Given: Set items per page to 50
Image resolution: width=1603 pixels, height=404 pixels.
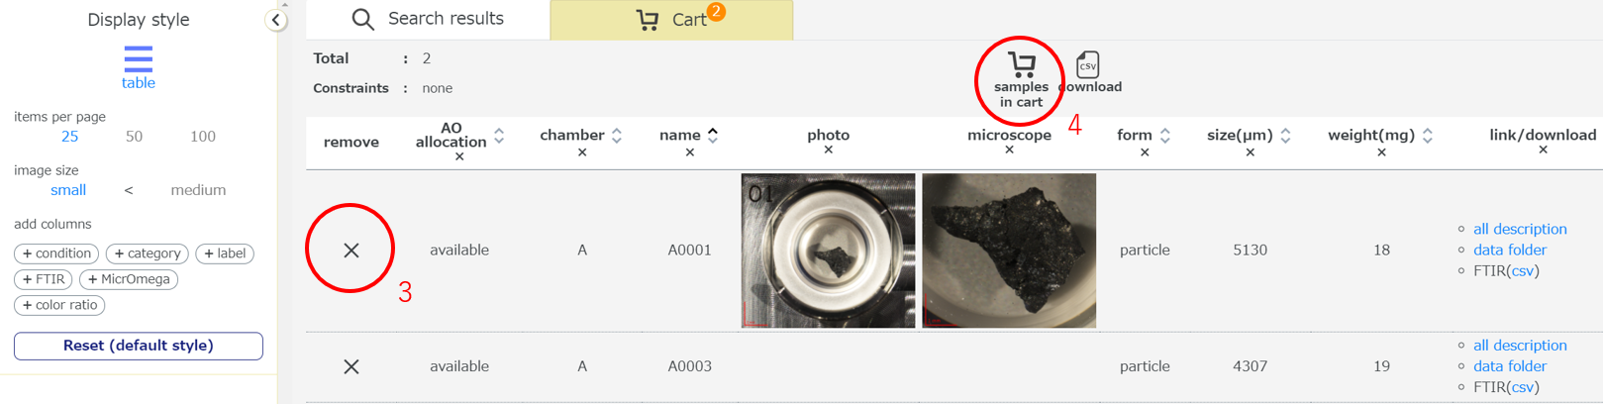Looking at the screenshot, I should [x=134, y=137].
